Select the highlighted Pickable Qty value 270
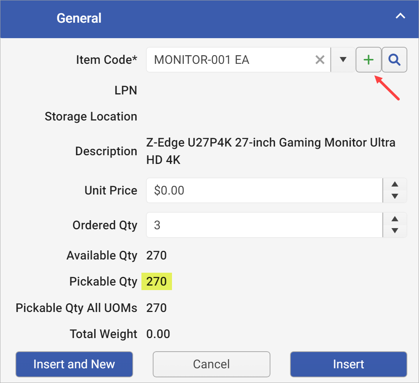The height and width of the screenshot is (383, 419). [156, 281]
